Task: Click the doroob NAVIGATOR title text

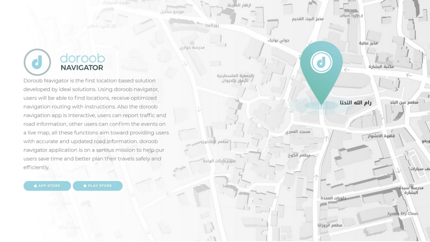Action: tap(82, 62)
